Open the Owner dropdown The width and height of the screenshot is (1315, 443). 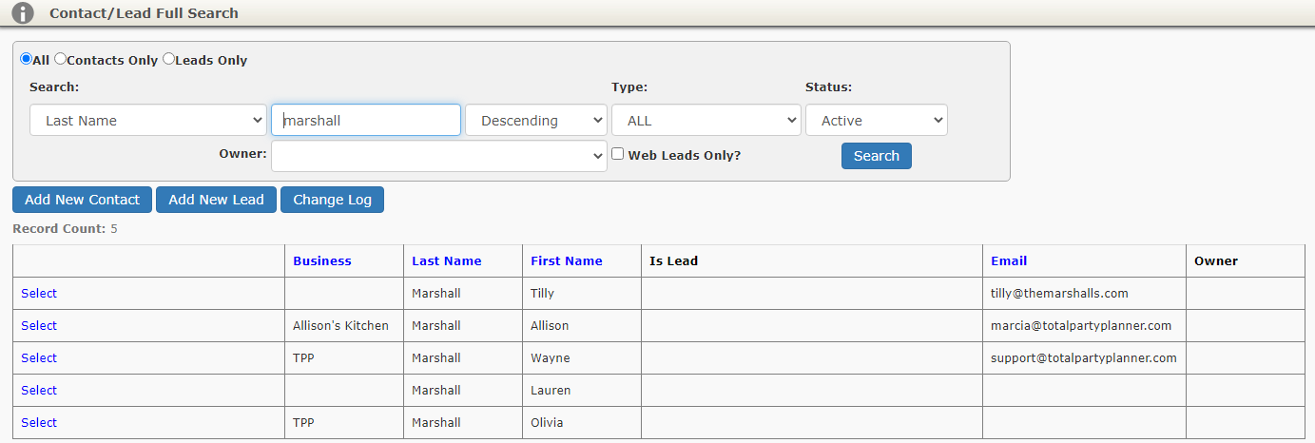click(439, 156)
